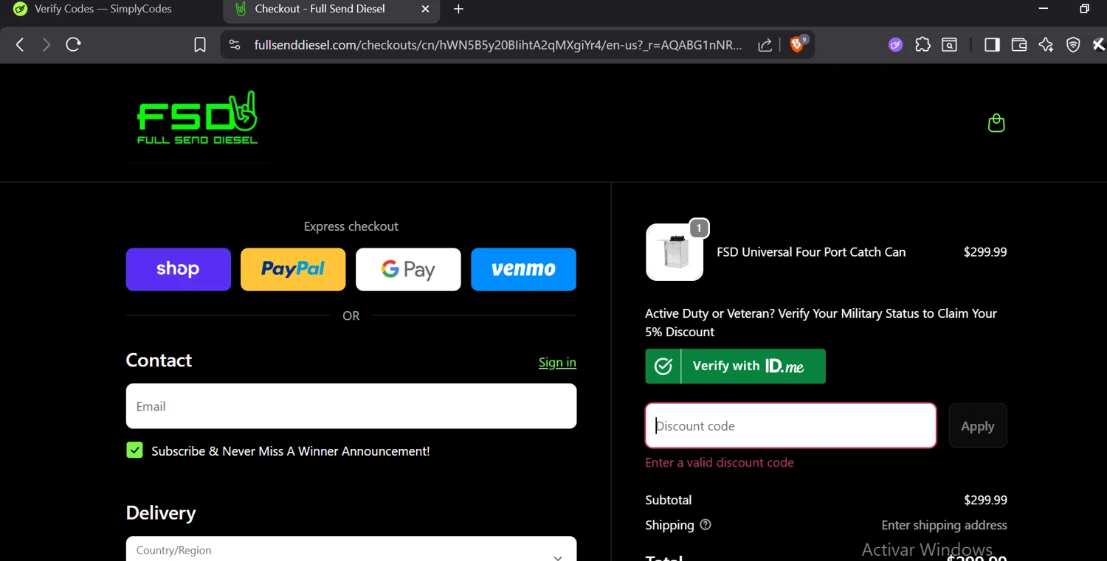Click the Full Send Diesel logo
This screenshot has width=1107, height=561.
point(197,118)
